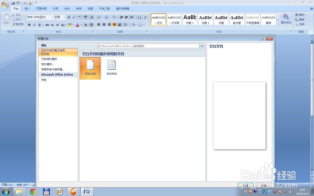Click the Grow Font icon
Image resolution: width=314 pixels, height=196 pixels.
coord(69,17)
